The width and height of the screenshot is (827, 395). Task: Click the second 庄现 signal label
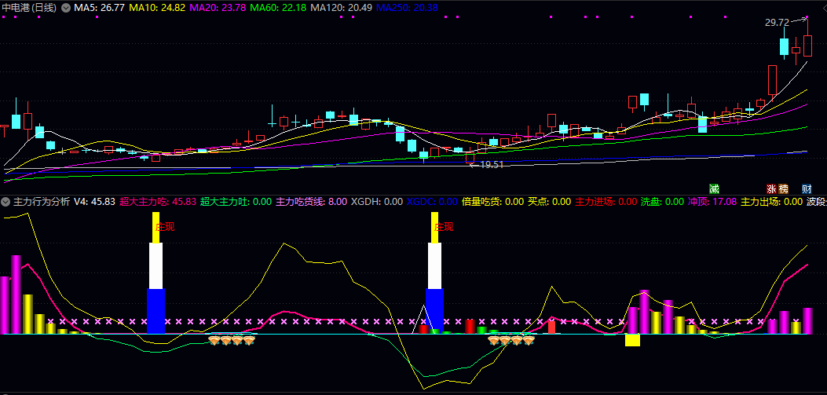pos(444,227)
